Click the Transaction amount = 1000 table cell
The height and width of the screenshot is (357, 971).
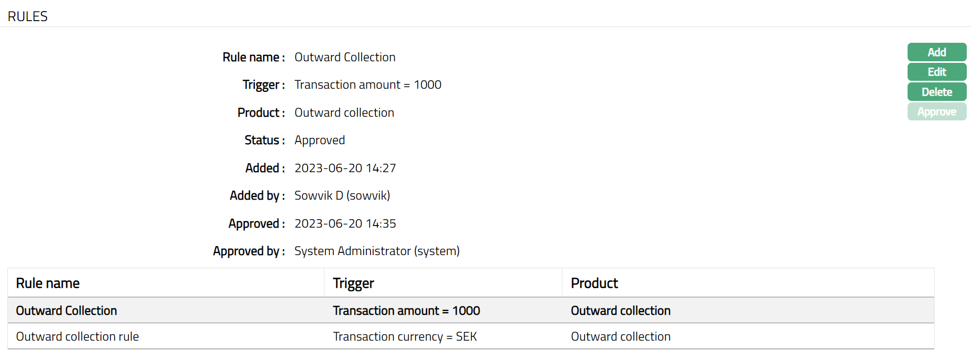tap(406, 311)
